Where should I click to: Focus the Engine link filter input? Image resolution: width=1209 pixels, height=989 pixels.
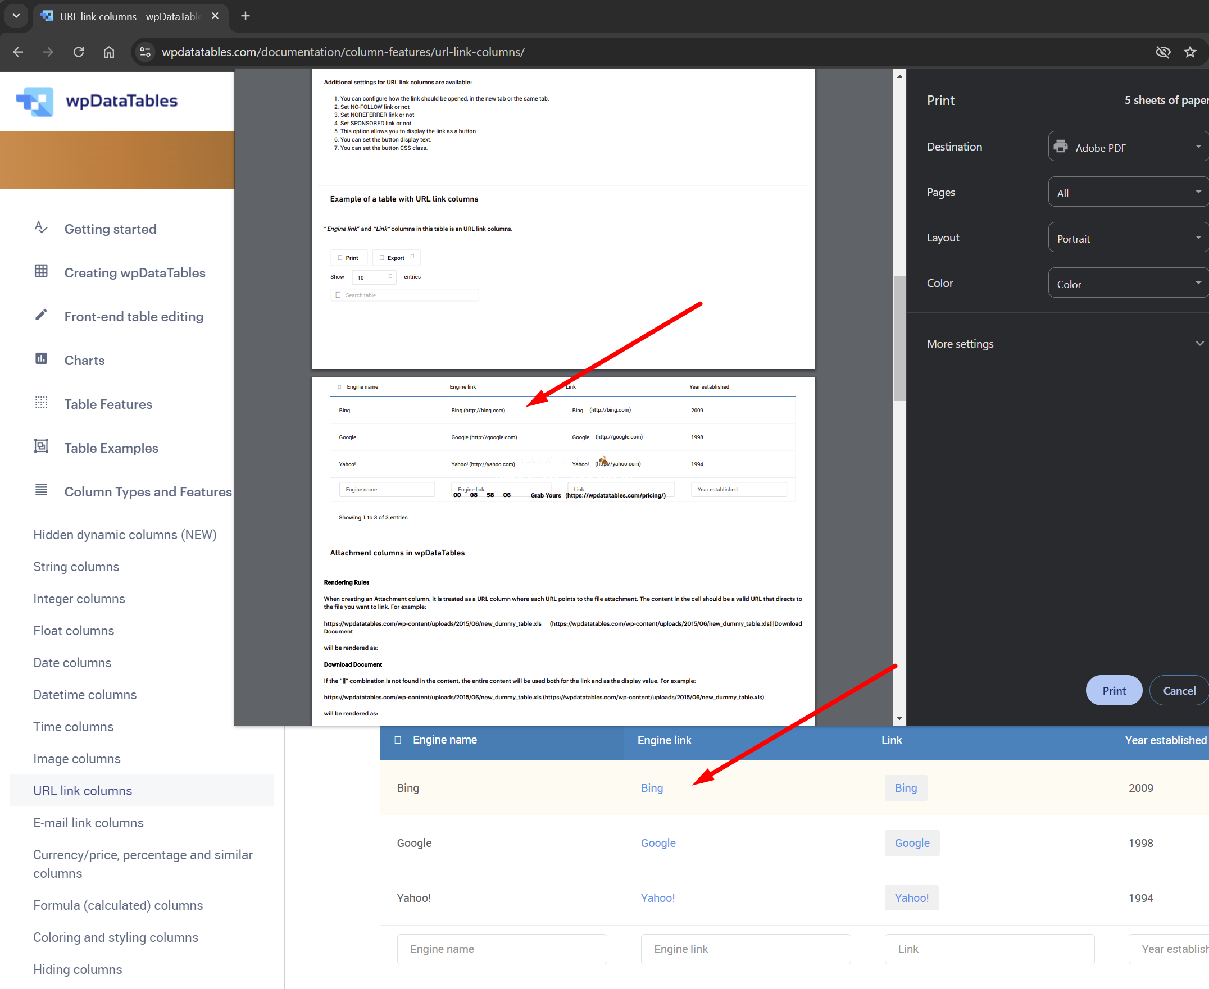click(x=746, y=949)
